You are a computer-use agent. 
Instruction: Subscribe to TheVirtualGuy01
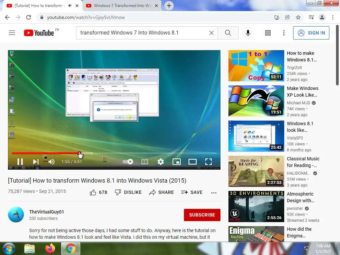[x=202, y=215]
